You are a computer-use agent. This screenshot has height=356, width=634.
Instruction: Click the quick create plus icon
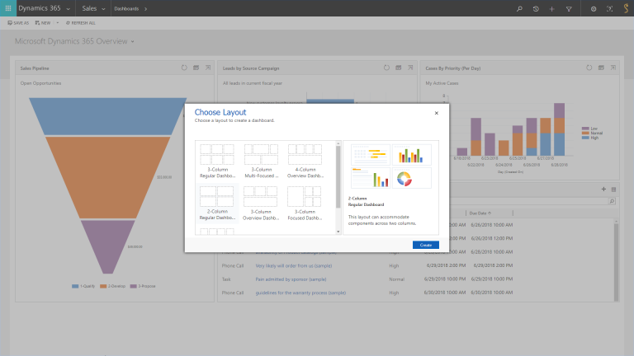[552, 8]
